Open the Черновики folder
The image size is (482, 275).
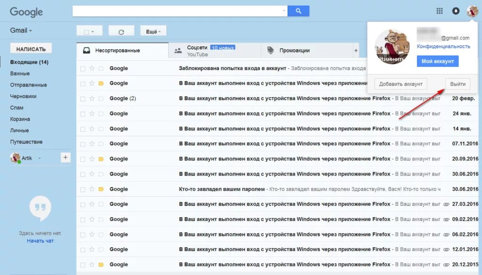coord(24,96)
